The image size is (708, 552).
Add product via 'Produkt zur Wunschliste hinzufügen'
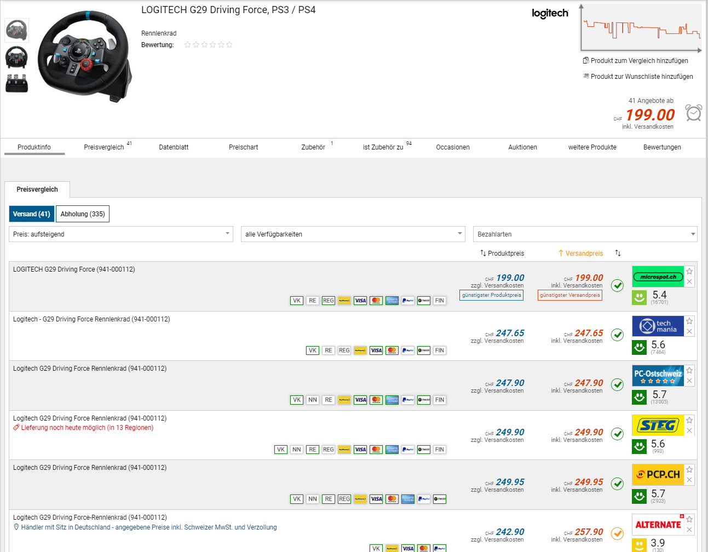click(x=641, y=77)
